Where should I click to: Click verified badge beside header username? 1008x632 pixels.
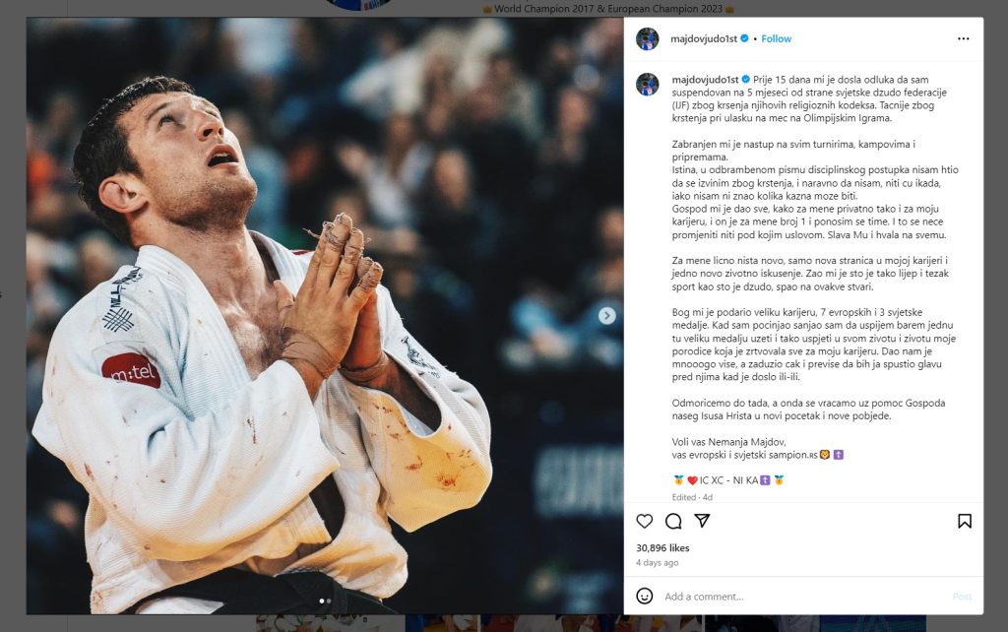tap(744, 38)
